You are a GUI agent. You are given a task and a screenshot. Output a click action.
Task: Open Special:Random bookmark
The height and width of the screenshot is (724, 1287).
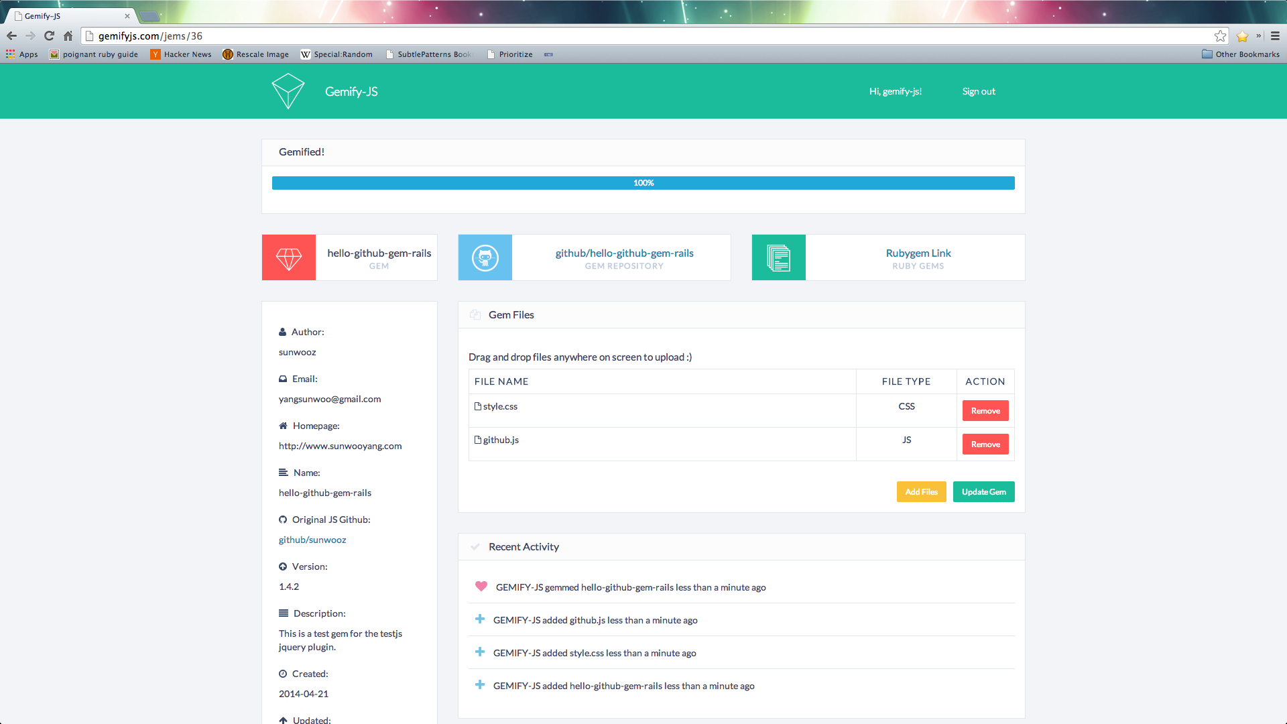pyautogui.click(x=336, y=54)
